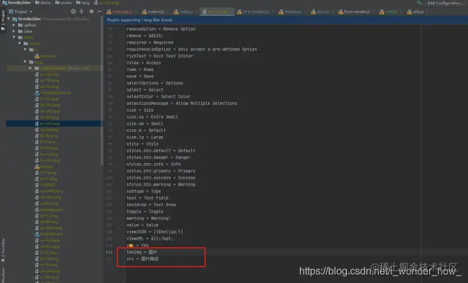468x283 pixels.
Task: Click the green build hammer icon
Action: coord(419,3)
